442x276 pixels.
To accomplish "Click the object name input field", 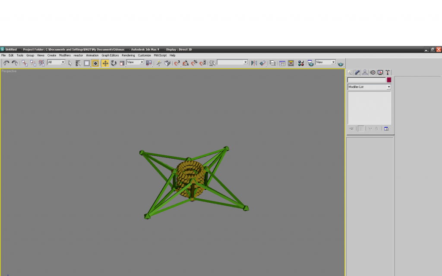I will point(366,80).
